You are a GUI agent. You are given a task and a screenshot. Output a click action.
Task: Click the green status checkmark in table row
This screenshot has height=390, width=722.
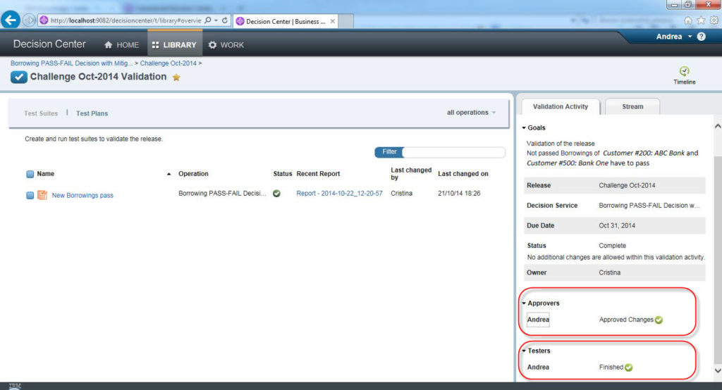click(x=276, y=194)
